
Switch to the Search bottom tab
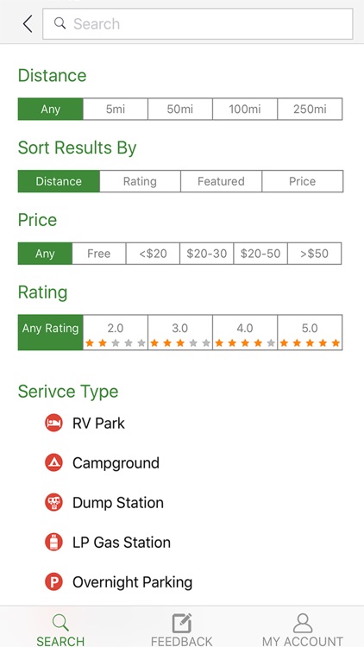(x=60, y=630)
